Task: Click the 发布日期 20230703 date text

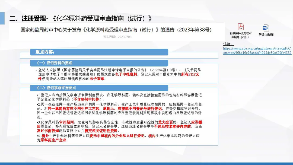Action: coord(117,37)
